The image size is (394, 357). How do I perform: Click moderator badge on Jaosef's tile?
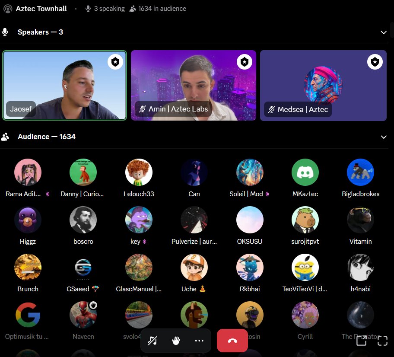coord(115,62)
